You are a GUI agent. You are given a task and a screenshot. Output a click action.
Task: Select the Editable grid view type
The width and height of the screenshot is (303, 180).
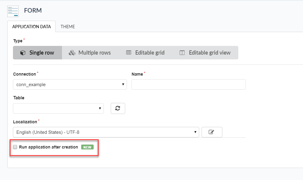pyautogui.click(x=205, y=52)
